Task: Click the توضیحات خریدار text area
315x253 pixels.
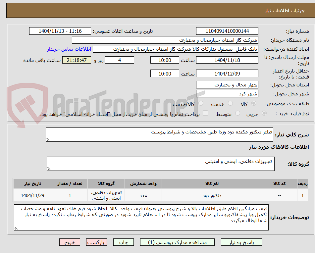Action: coord(141,218)
